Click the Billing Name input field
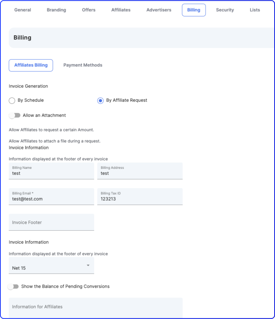The width and height of the screenshot is (275, 319). pos(51,173)
